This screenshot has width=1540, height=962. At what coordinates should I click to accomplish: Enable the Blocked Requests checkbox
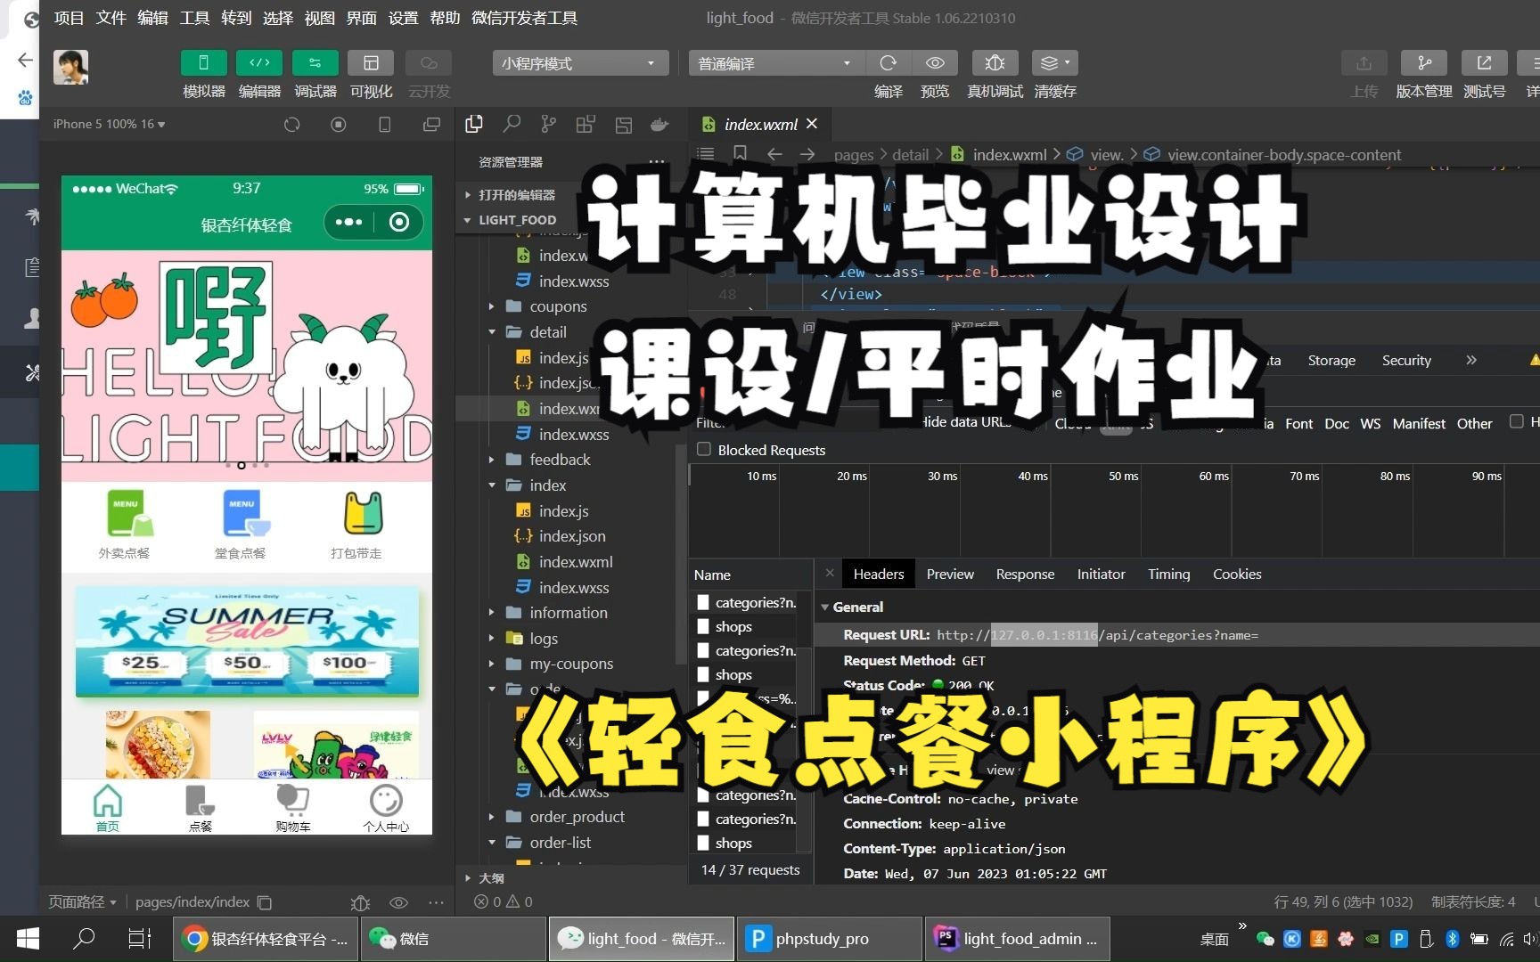pyautogui.click(x=704, y=450)
